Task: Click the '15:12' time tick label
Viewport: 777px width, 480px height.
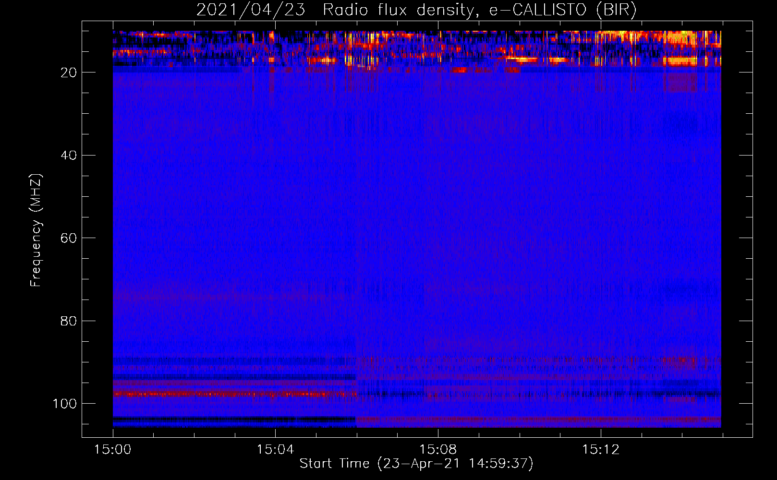Action: pos(601,450)
